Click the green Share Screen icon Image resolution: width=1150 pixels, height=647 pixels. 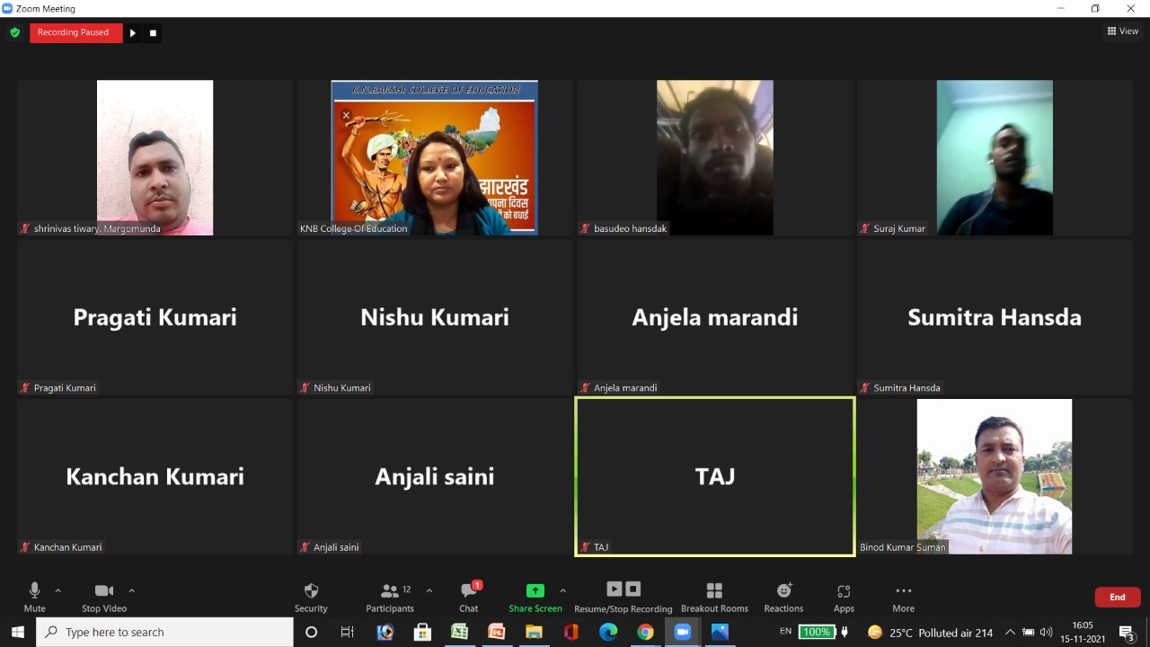point(535,590)
